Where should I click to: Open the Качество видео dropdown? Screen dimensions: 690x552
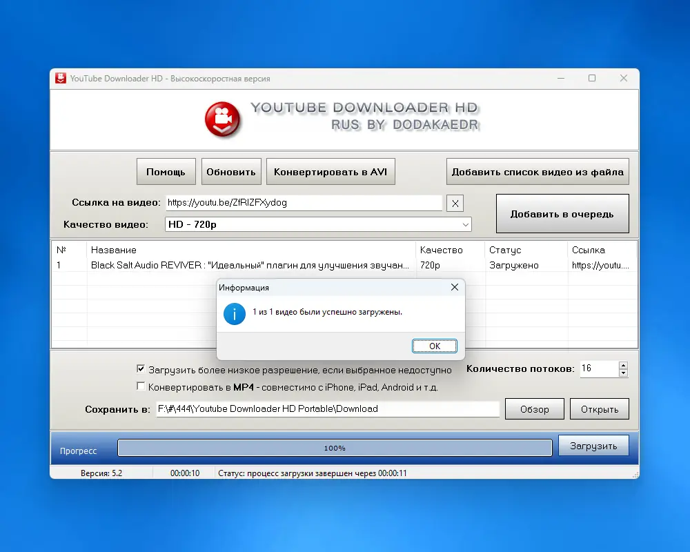(x=318, y=224)
